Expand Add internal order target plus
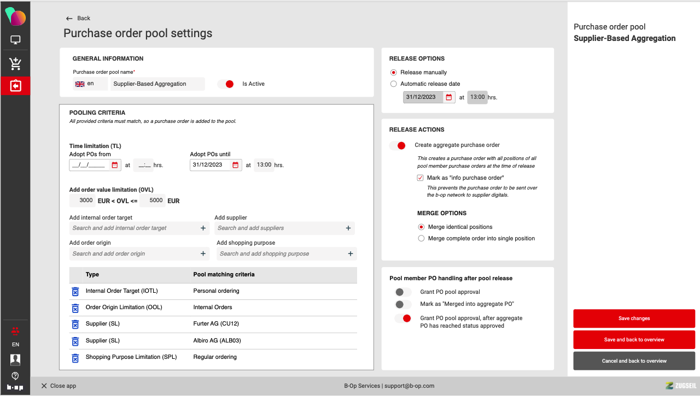700x396 pixels. point(203,228)
